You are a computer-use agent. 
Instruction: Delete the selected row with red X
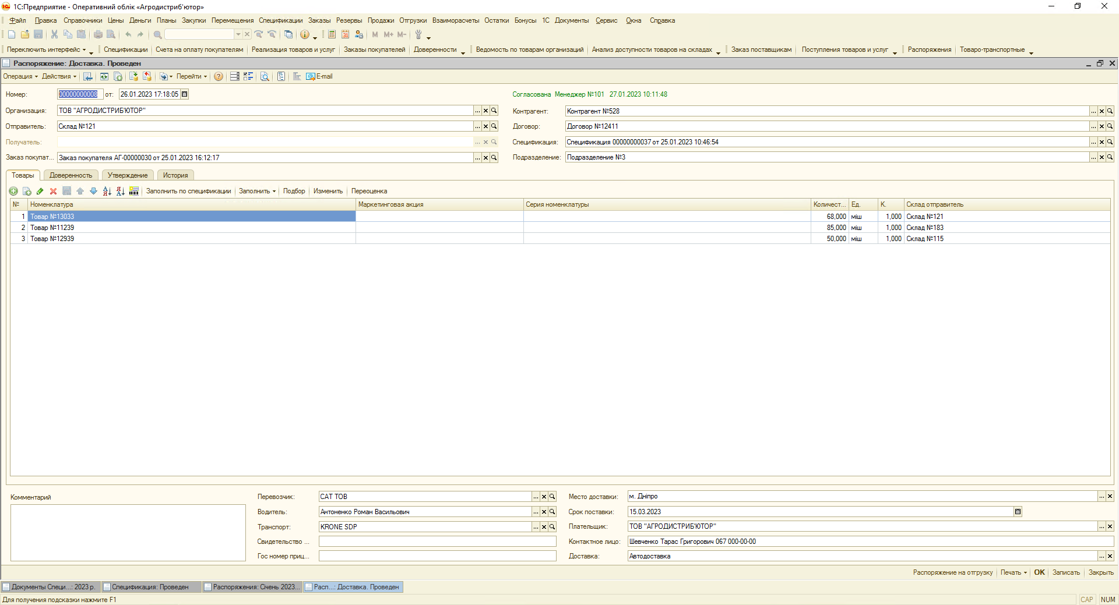(53, 191)
